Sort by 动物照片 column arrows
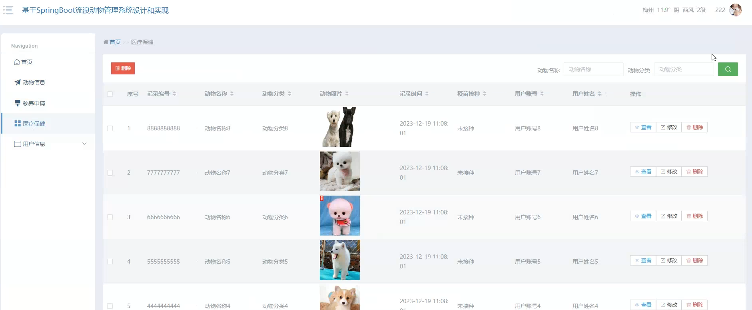The image size is (752, 310). point(347,94)
